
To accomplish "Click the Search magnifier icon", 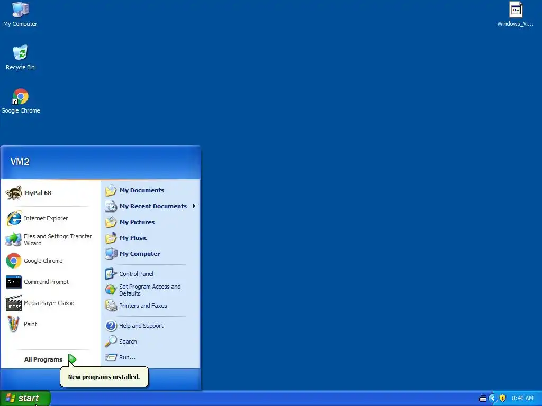I will pyautogui.click(x=111, y=342).
